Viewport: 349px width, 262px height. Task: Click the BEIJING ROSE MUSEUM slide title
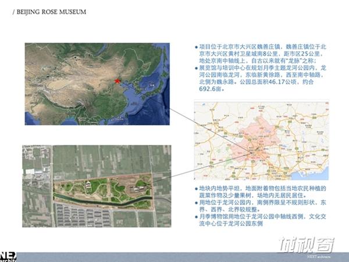pyautogui.click(x=49, y=12)
